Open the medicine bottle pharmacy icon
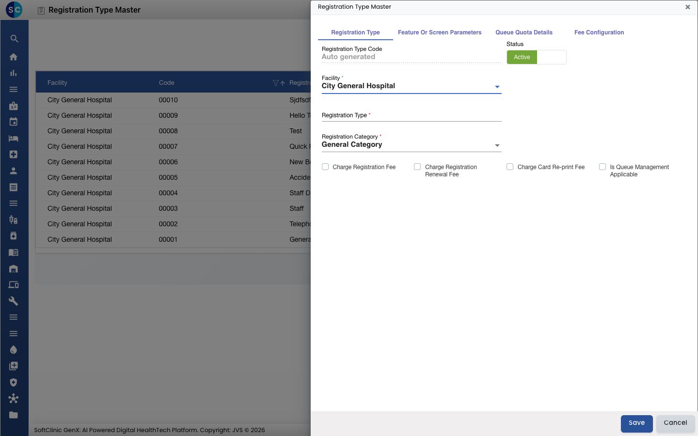This screenshot has width=698, height=436. 14,236
